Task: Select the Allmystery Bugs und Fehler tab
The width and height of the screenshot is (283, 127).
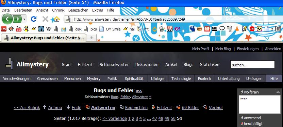Action: (x=44, y=38)
